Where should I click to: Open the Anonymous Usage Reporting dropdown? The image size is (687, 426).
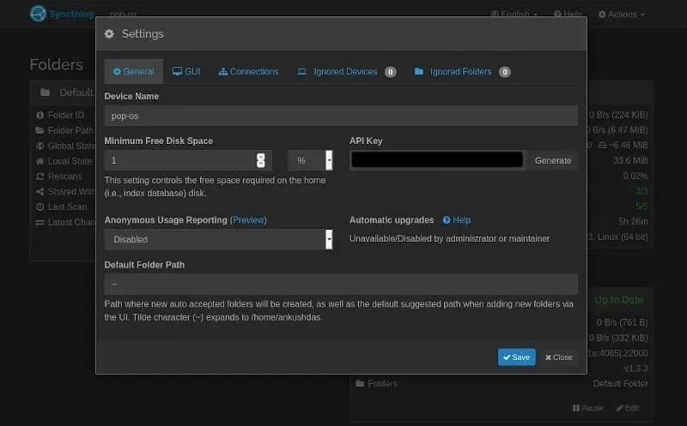click(x=218, y=240)
